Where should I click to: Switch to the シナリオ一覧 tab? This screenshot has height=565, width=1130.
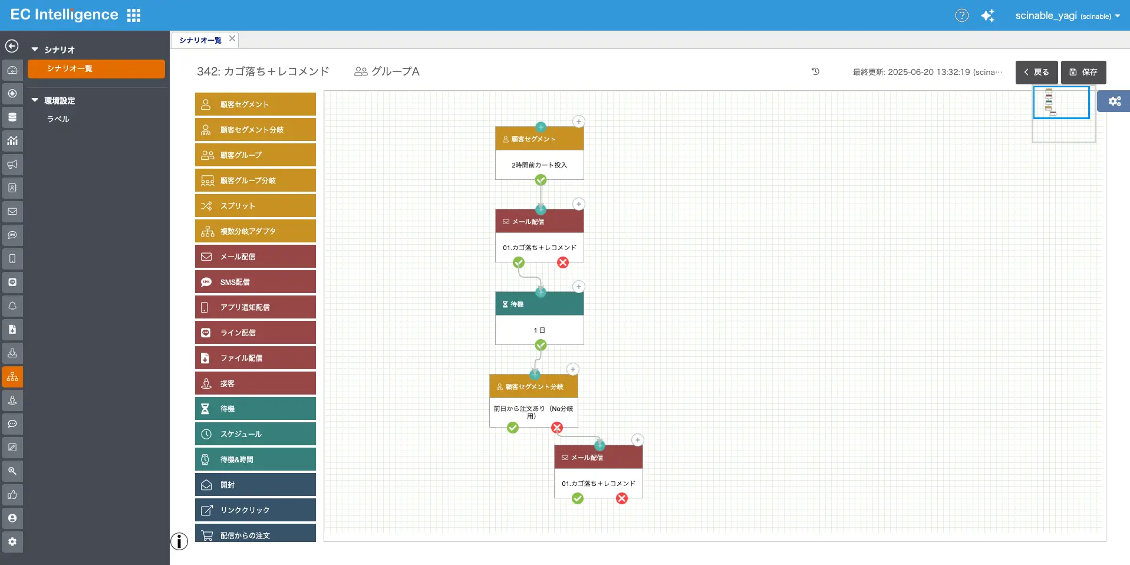[200, 40]
